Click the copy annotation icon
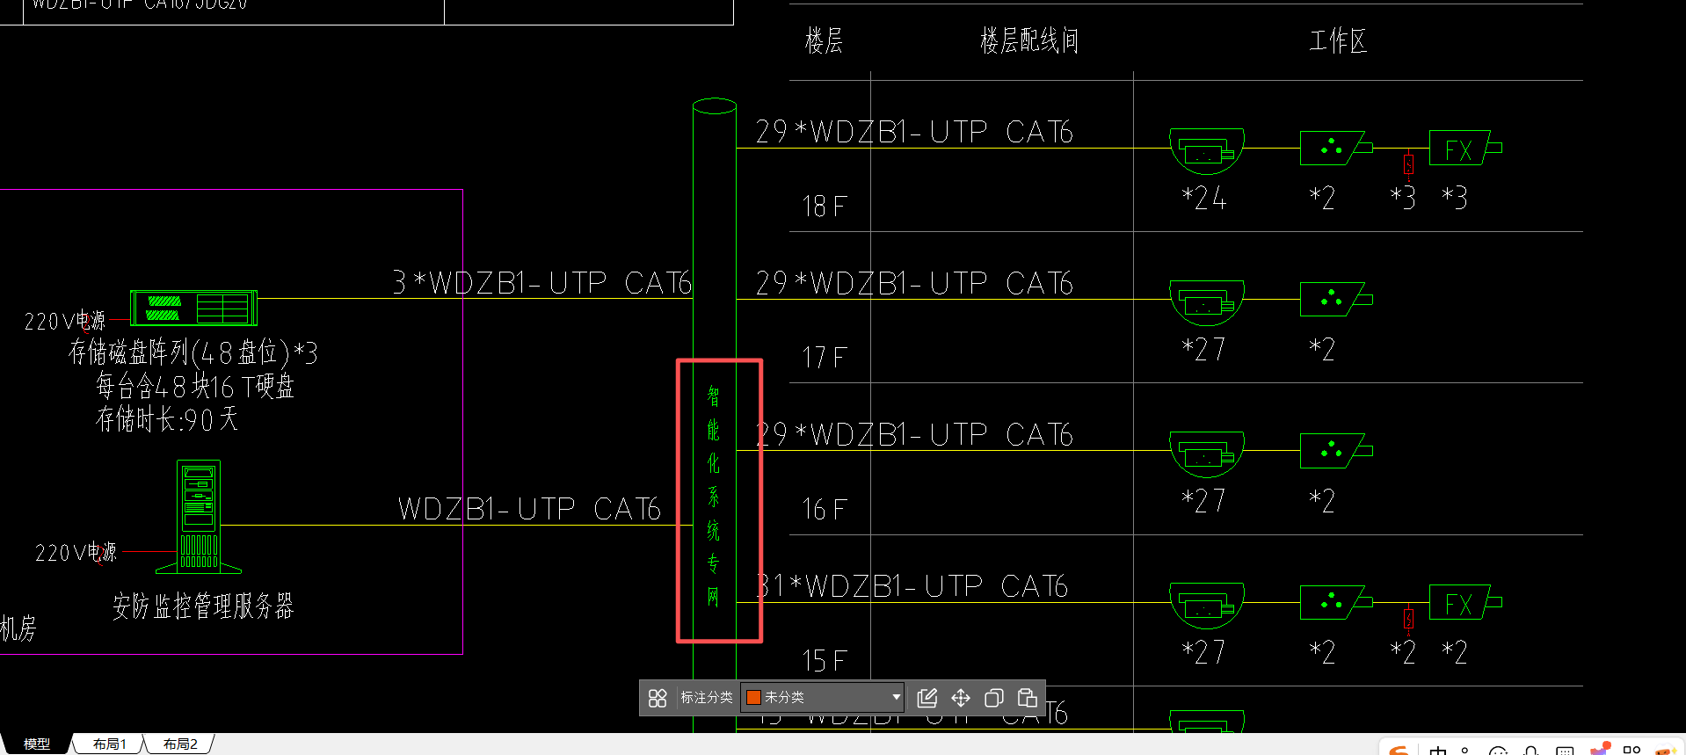The image size is (1686, 755). (x=993, y=698)
